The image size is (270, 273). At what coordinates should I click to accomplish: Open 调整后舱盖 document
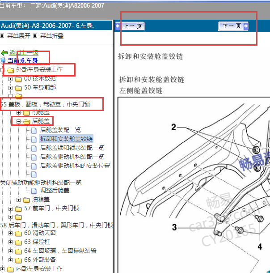point(55,190)
